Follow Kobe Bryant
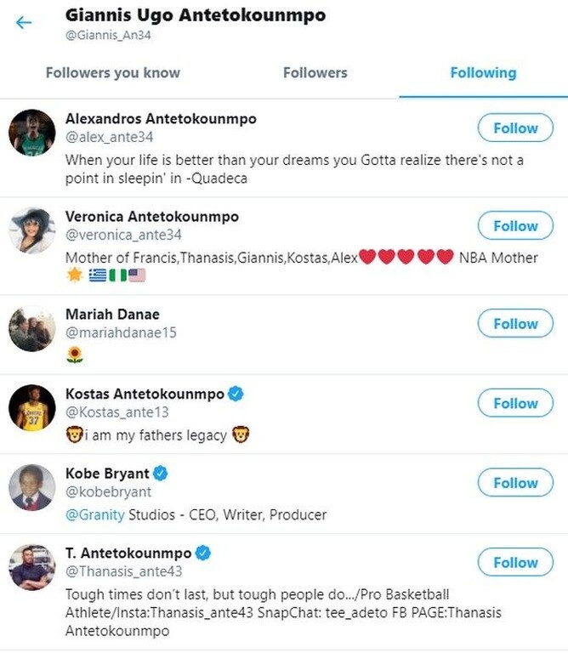 coord(515,483)
